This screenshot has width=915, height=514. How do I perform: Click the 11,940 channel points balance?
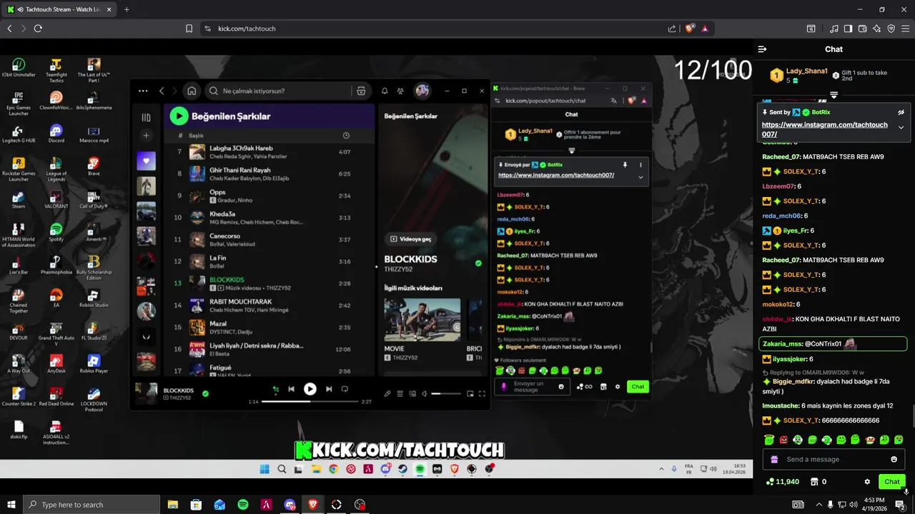782,482
